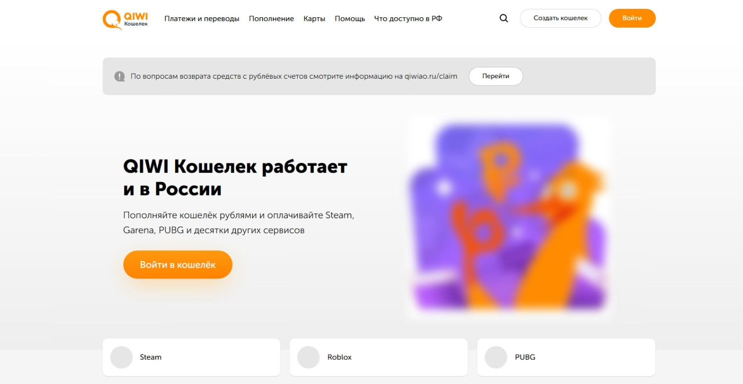743x384 pixels.
Task: Open the Пополнение menu item
Action: click(x=271, y=18)
